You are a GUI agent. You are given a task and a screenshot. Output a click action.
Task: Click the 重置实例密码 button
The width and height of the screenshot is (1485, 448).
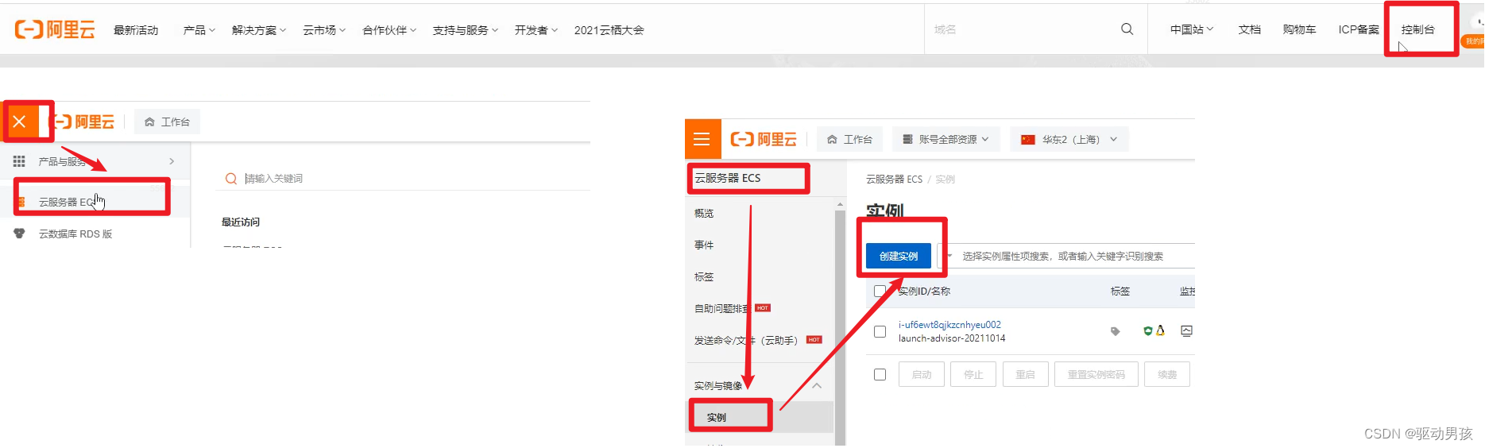[1096, 374]
